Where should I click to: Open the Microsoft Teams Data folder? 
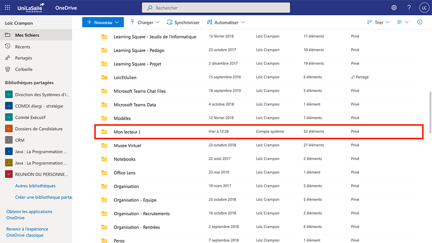135,104
